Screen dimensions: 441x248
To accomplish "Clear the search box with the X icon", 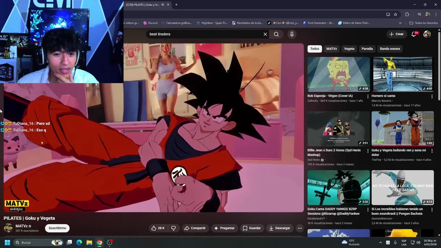I will click(265, 34).
